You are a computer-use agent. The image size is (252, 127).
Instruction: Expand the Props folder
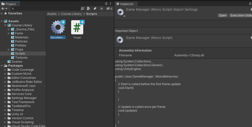[x=9, y=49]
